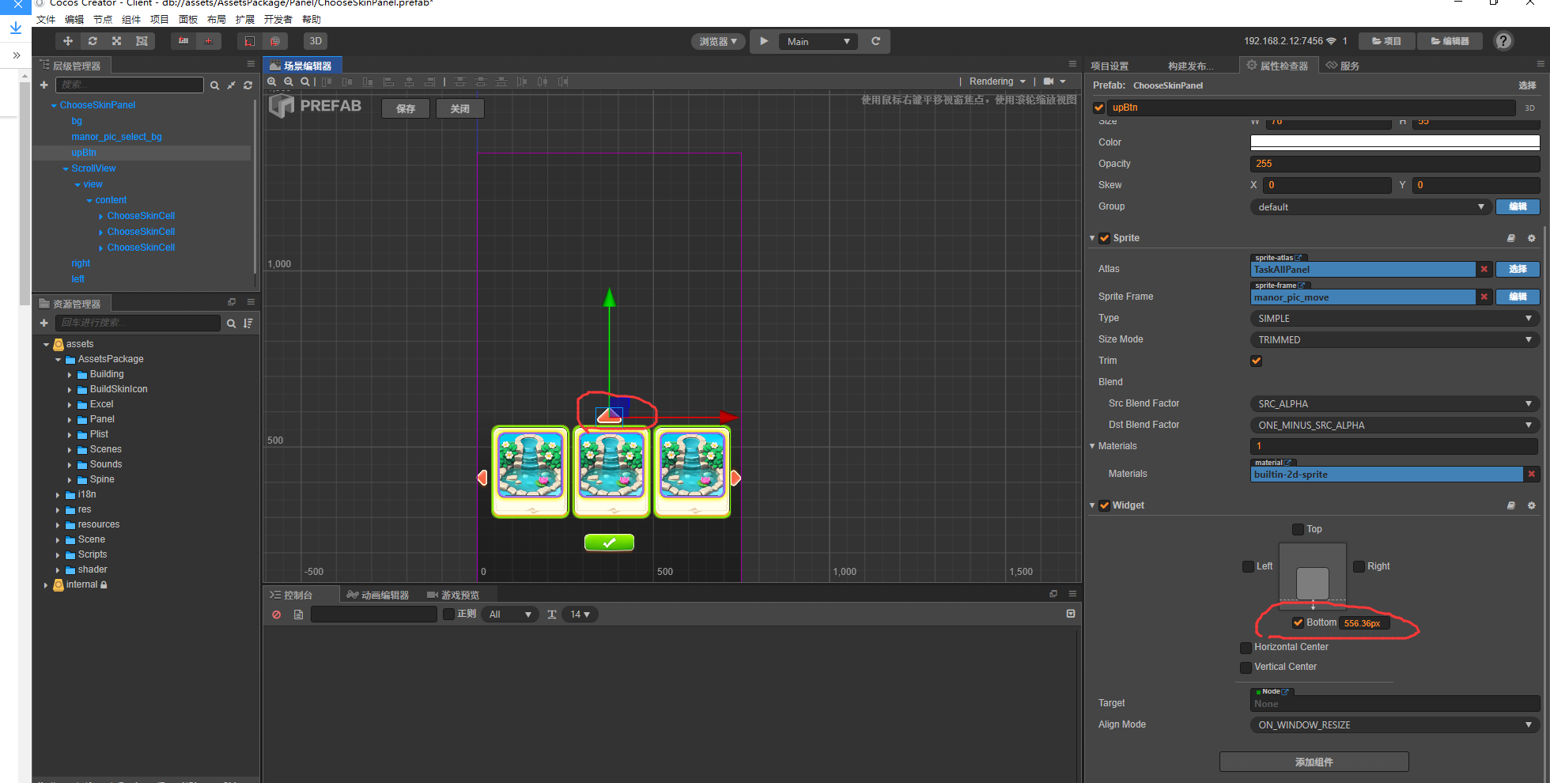Toggle the Widget Top alignment checkbox
Viewport: 1550px width, 783px height.
tap(1298, 529)
